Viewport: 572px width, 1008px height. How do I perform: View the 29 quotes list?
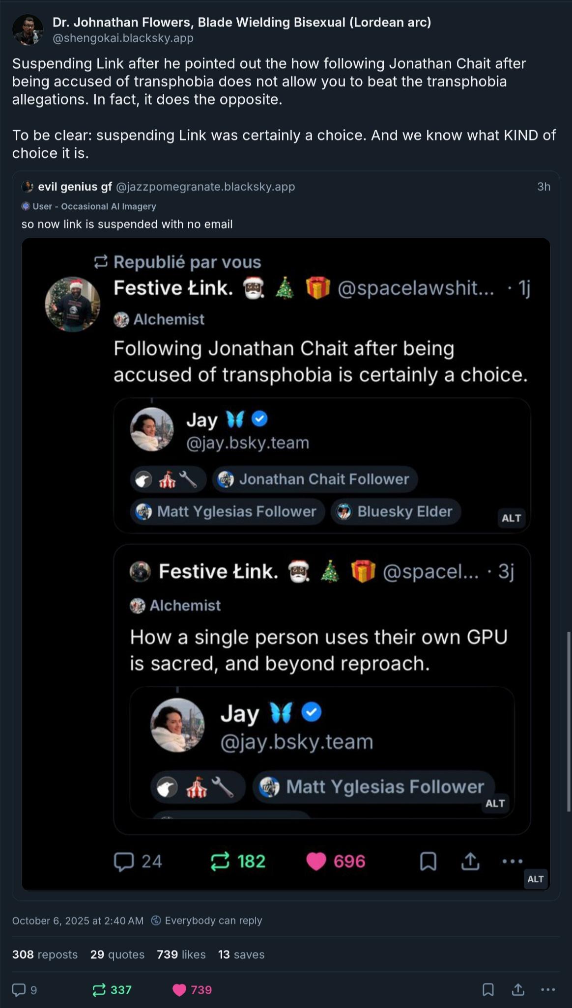(117, 954)
